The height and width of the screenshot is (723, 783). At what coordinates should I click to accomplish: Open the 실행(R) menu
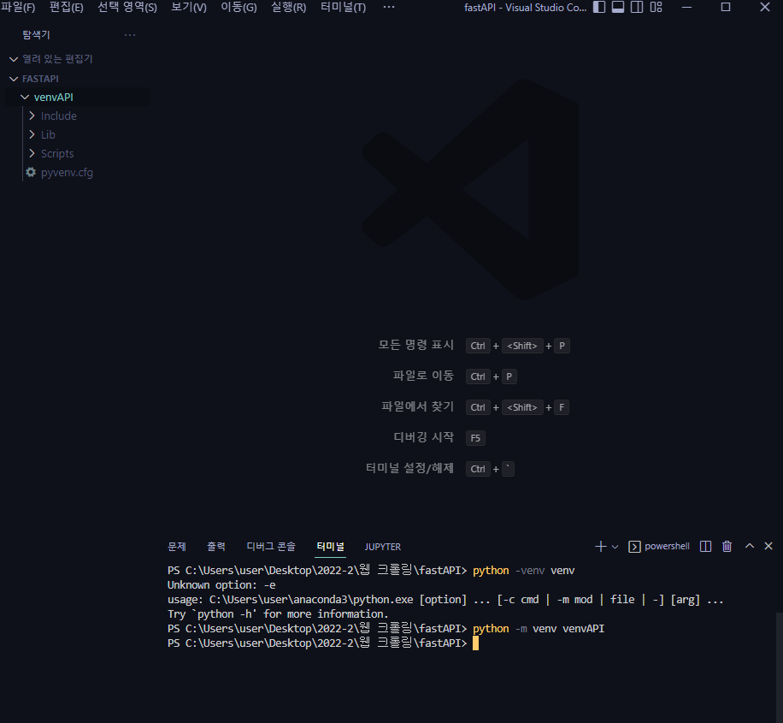click(289, 8)
